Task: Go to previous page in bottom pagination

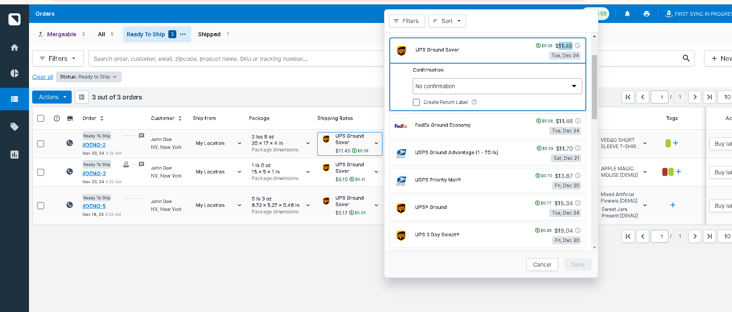Action: (643, 236)
